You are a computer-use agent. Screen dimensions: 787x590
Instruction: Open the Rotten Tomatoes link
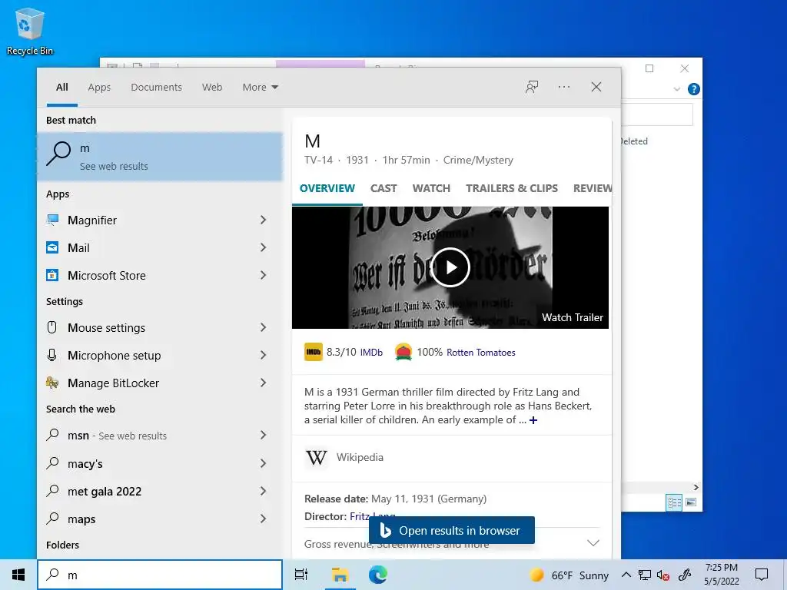(481, 352)
